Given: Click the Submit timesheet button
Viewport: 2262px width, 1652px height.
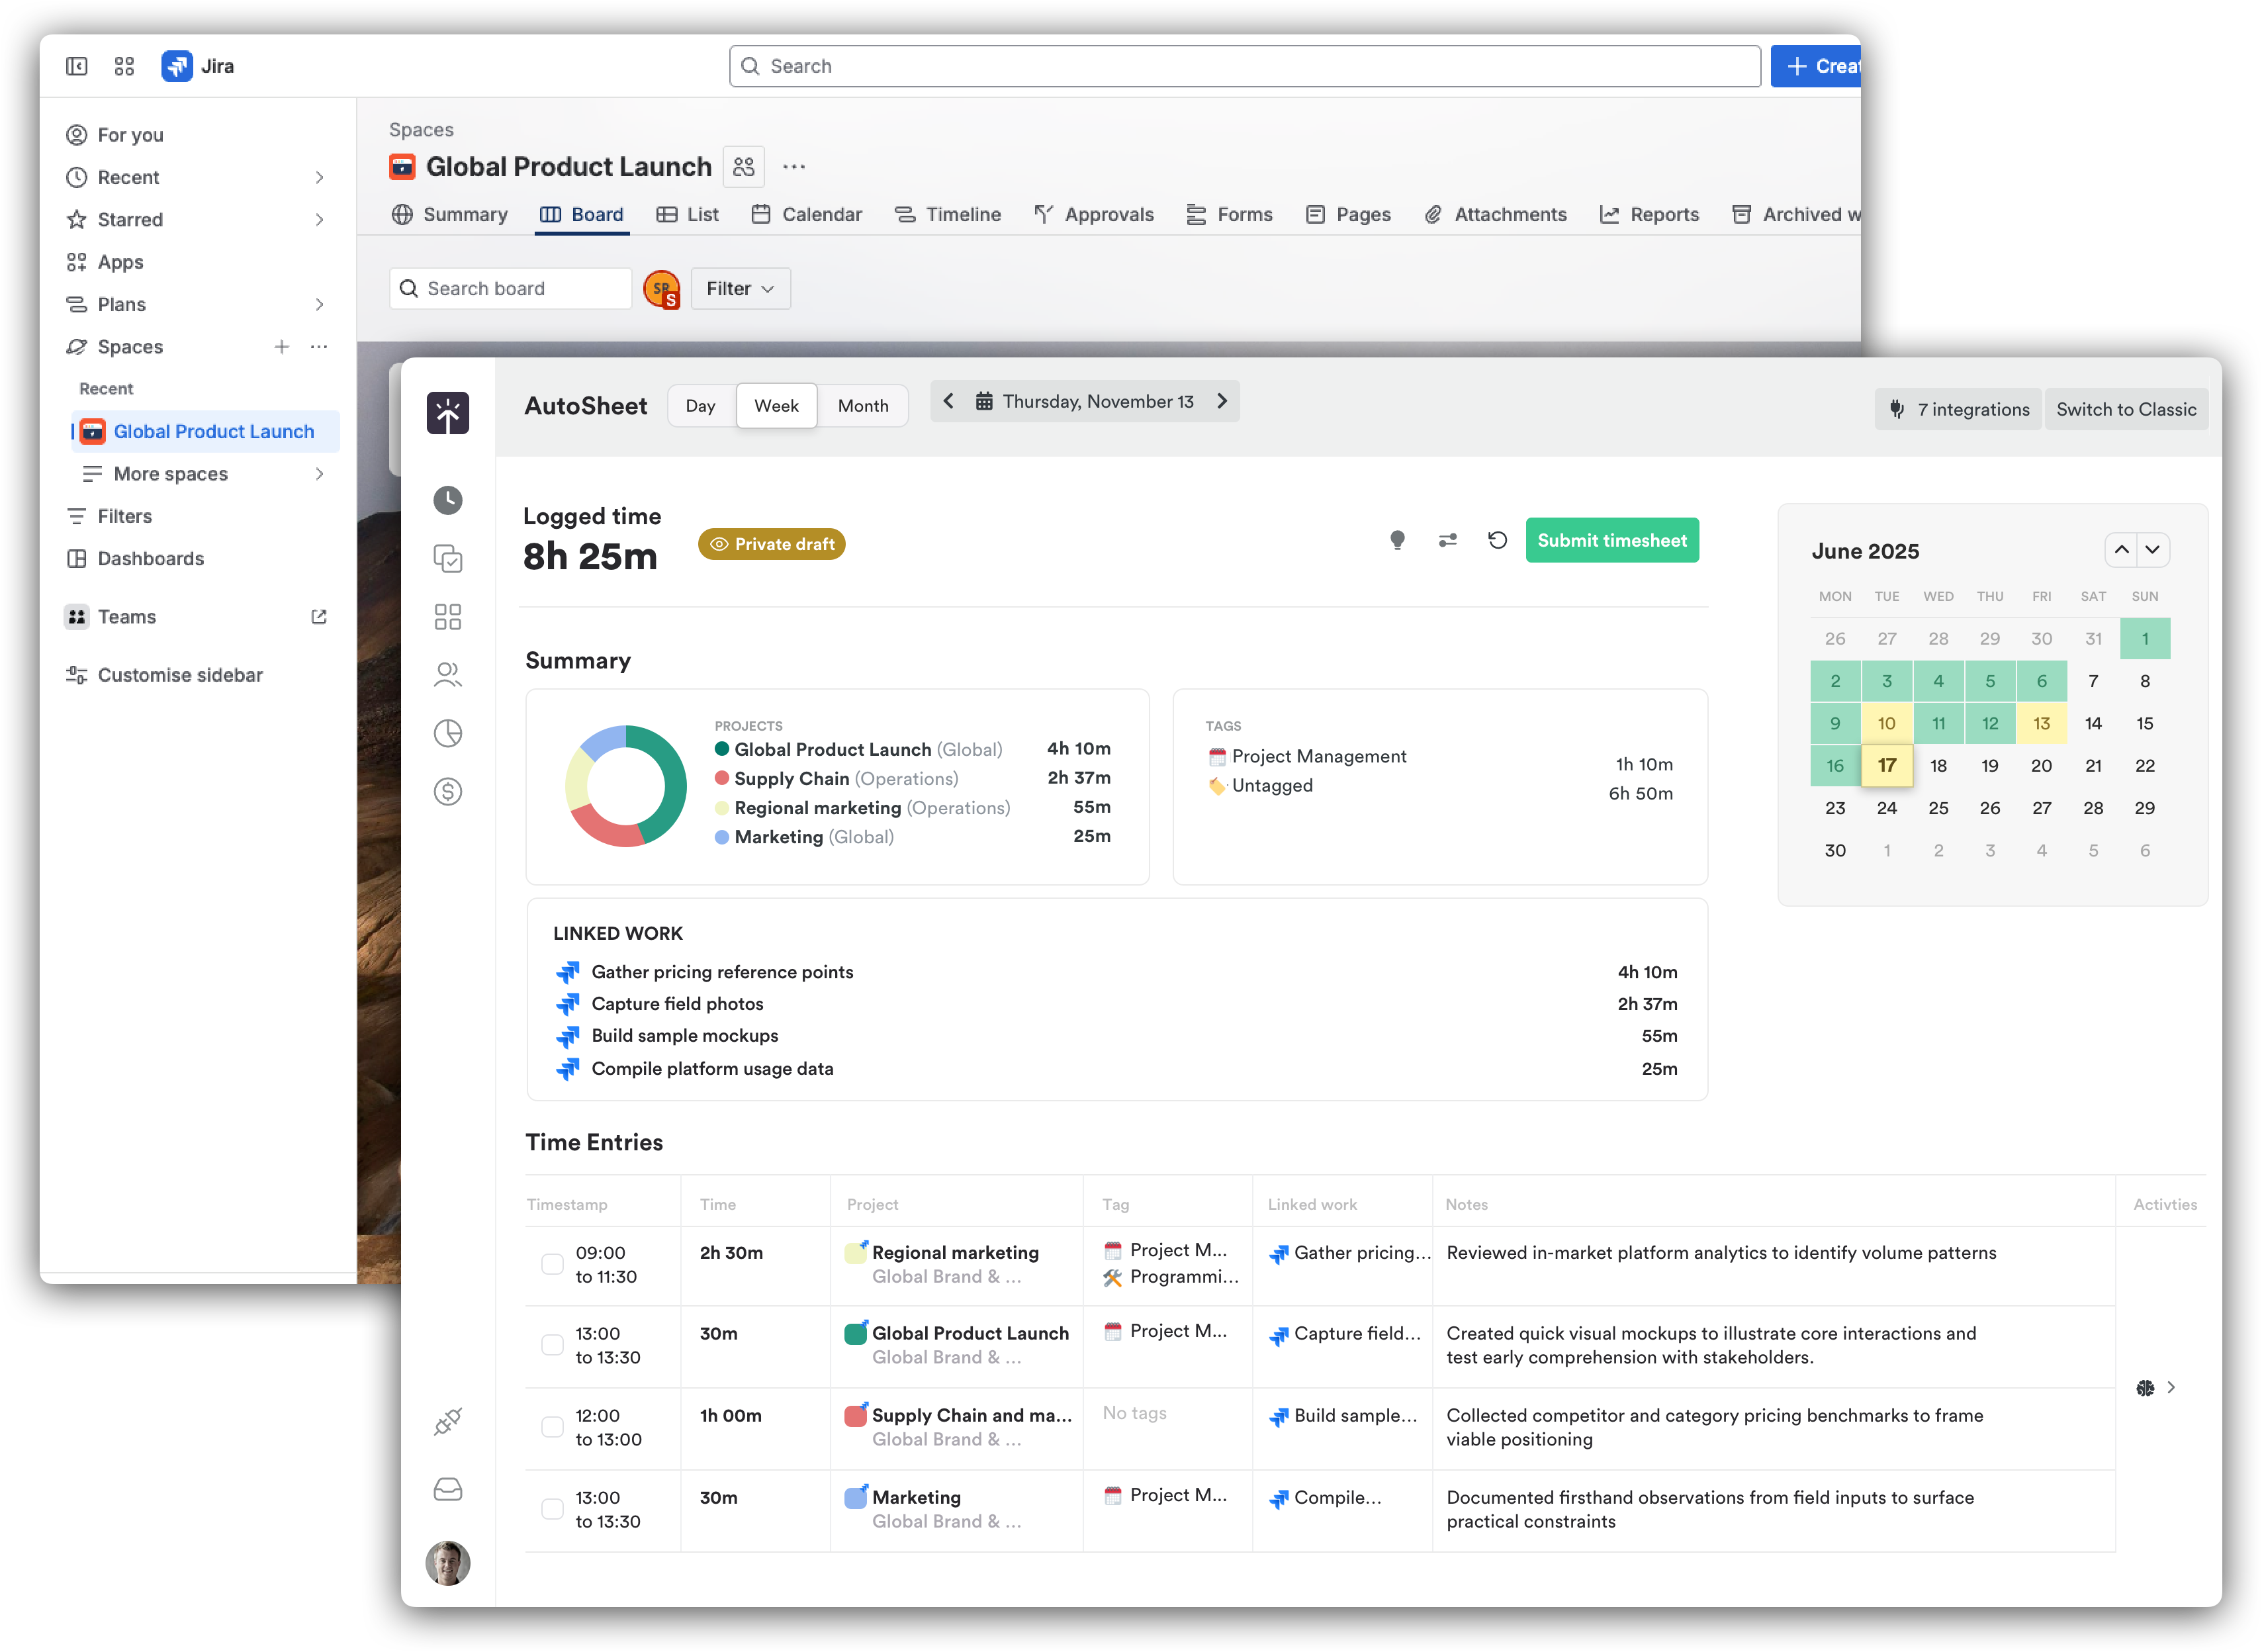Looking at the screenshot, I should [x=1611, y=540].
